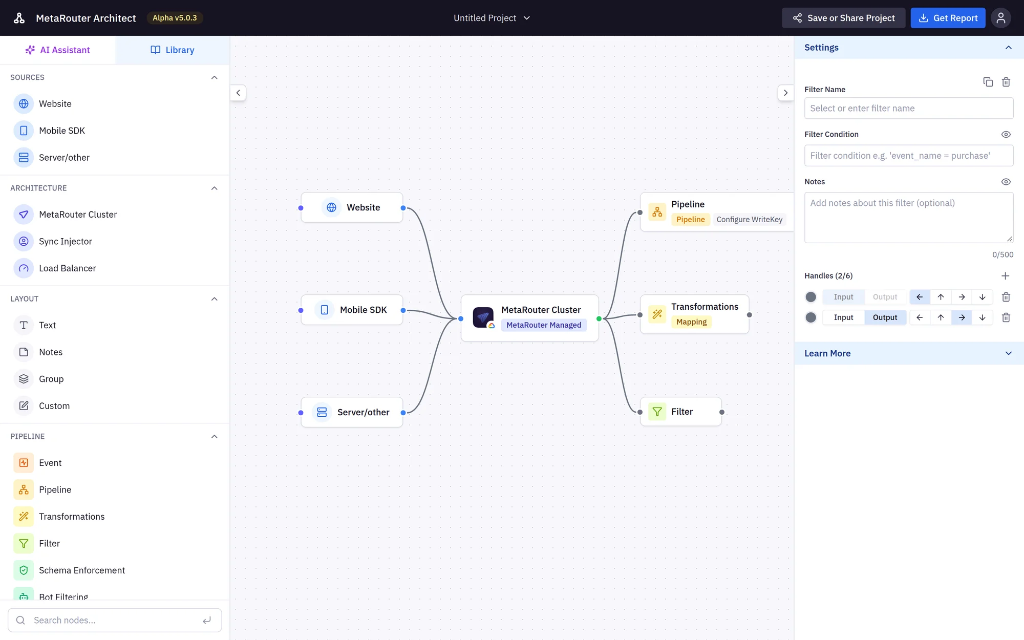Click the Website source icon in the library

pos(24,104)
